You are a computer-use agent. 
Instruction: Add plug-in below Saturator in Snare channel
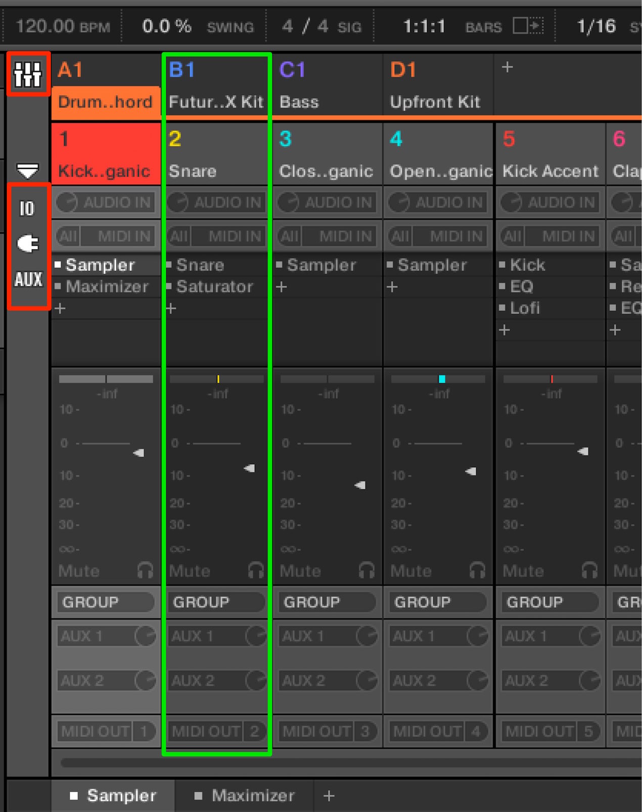click(171, 308)
